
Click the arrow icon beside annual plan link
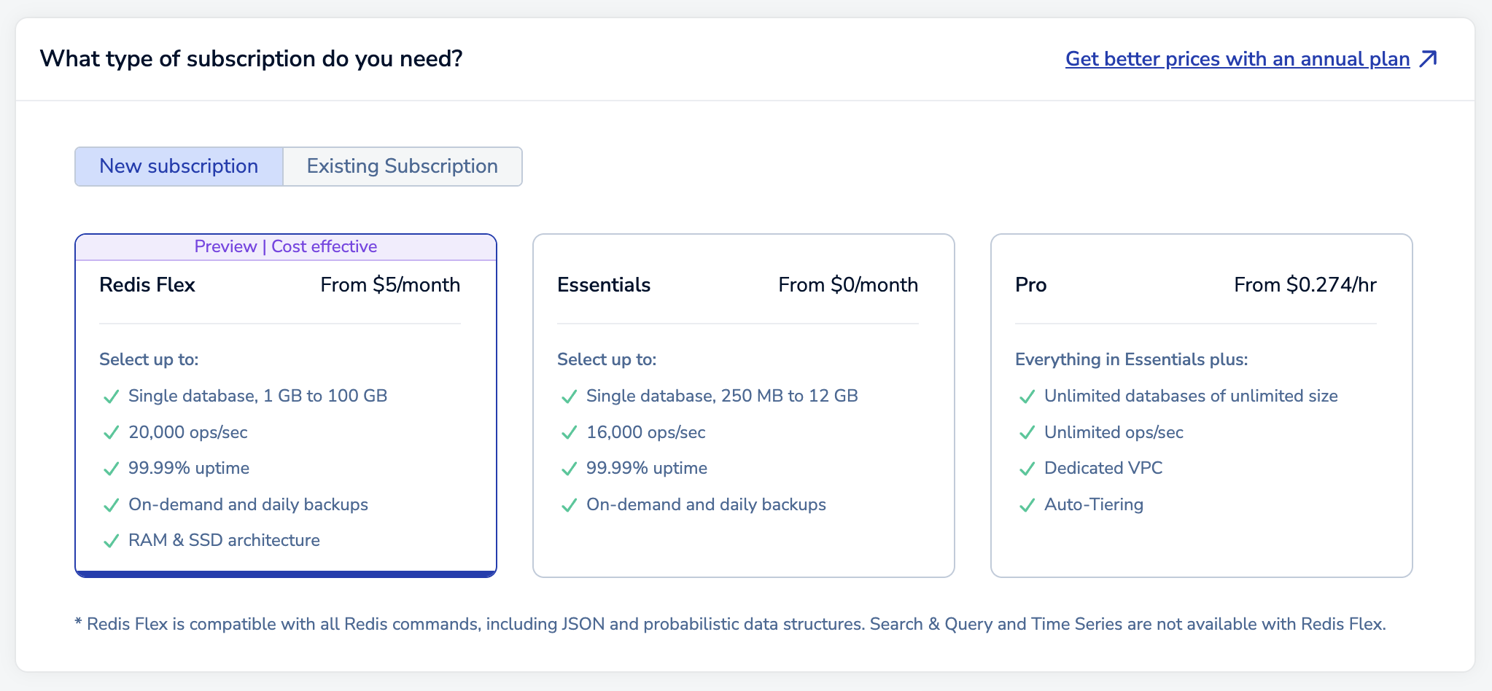(1428, 59)
